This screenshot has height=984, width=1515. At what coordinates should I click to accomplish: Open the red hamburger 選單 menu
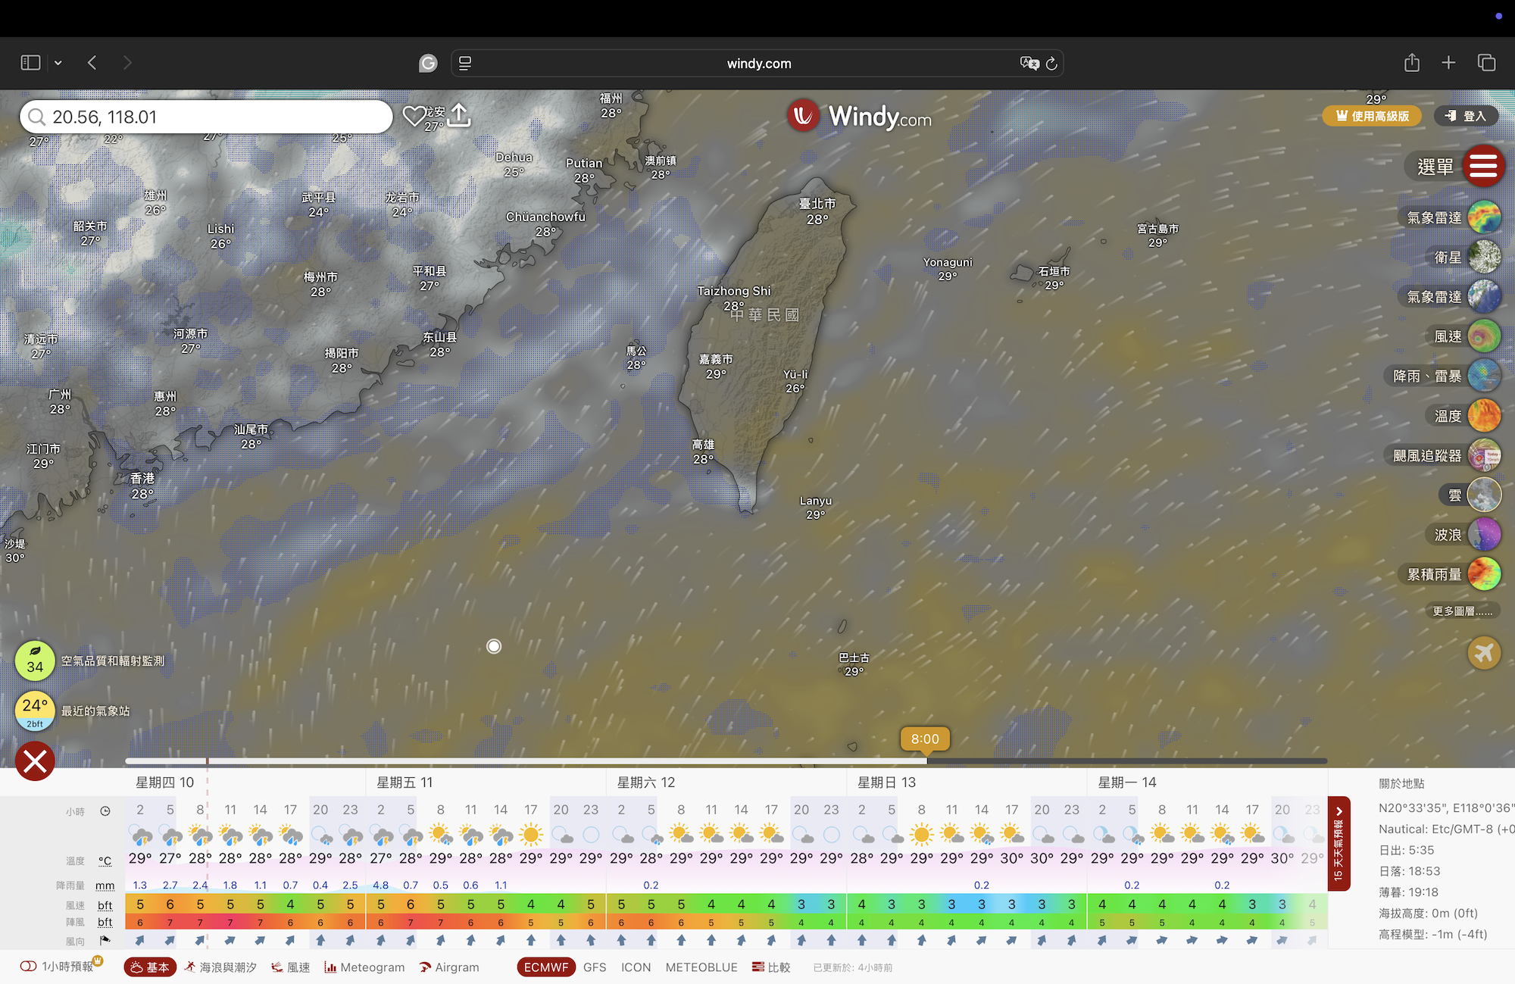click(1483, 166)
